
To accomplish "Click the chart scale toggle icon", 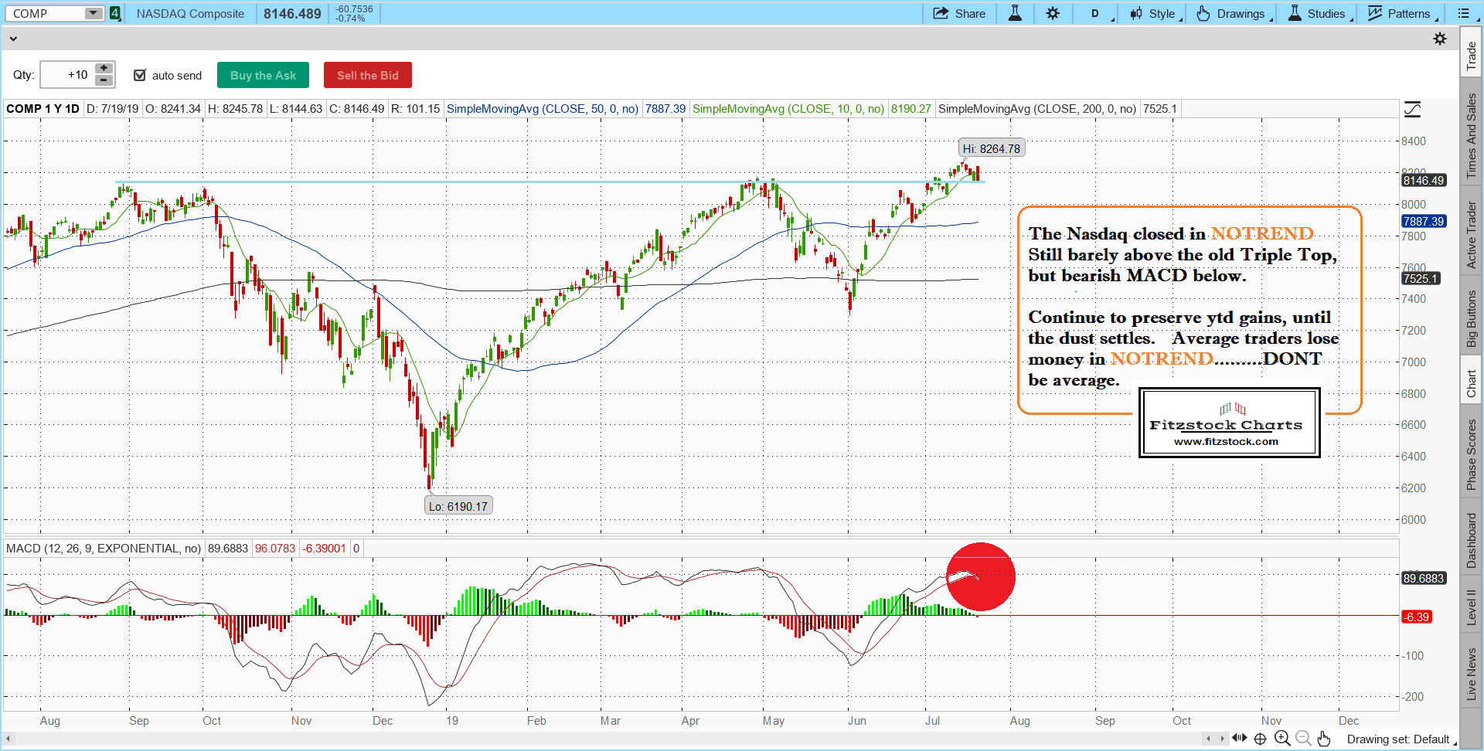I will pos(1412,110).
